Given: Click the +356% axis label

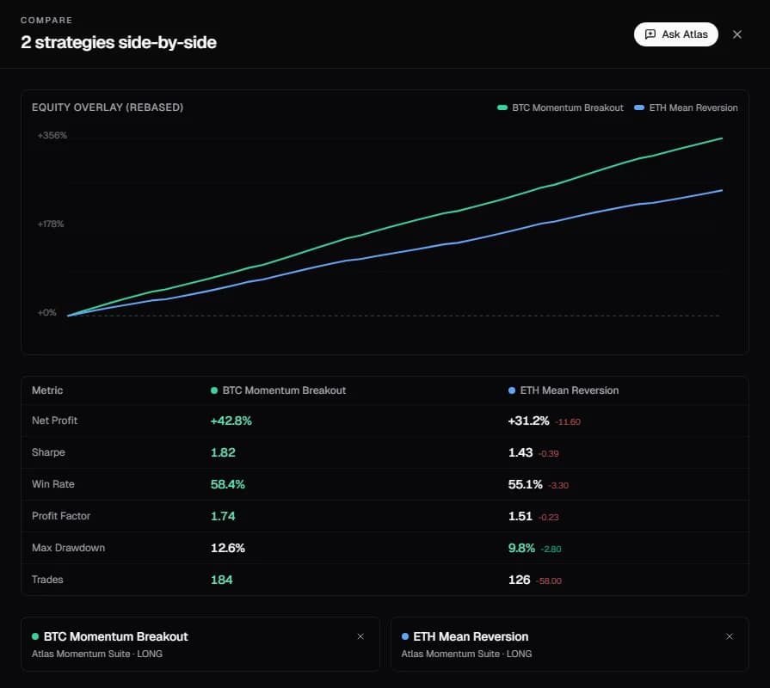Looking at the screenshot, I should pos(52,135).
